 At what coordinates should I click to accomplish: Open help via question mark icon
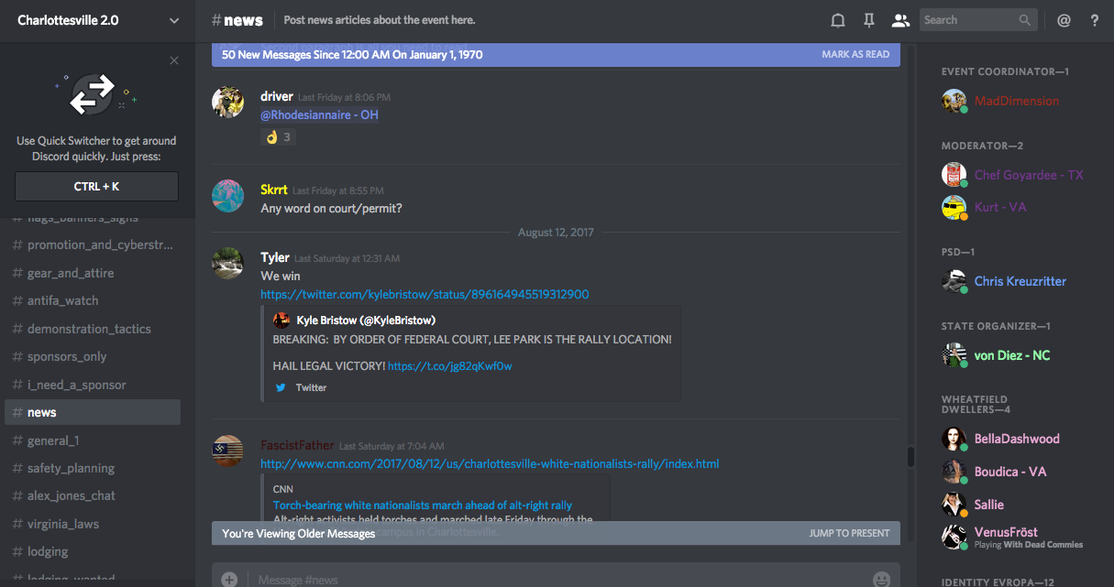(x=1095, y=20)
